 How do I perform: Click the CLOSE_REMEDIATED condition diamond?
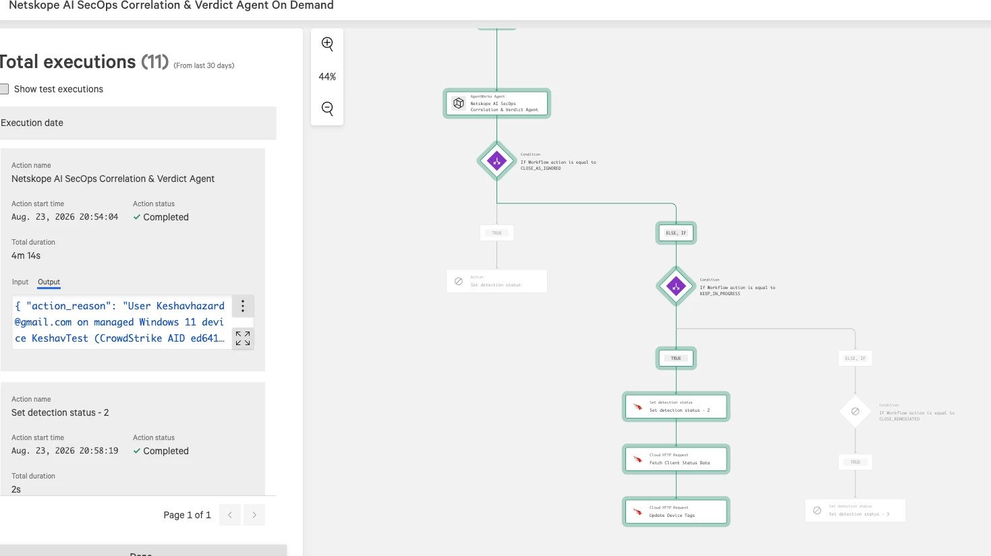point(855,411)
